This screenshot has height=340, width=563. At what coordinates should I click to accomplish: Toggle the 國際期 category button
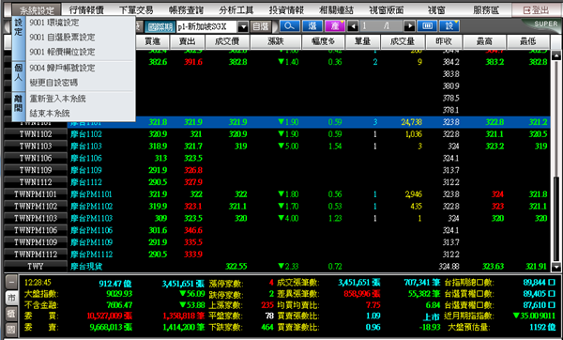click(160, 26)
